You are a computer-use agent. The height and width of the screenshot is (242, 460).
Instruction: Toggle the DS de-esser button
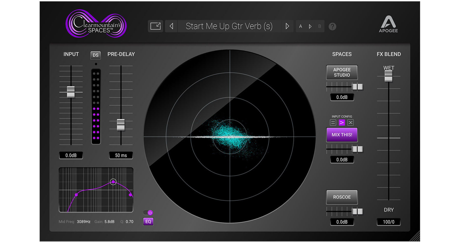coord(96,55)
